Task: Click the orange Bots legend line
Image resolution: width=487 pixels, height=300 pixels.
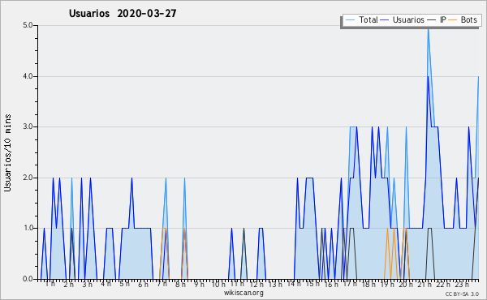Action: (453, 20)
